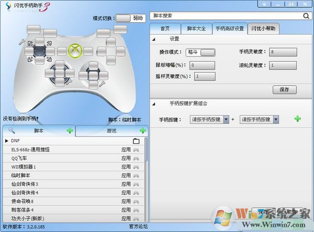
Task: Expand the DNF script group
Action: click(x=7, y=141)
